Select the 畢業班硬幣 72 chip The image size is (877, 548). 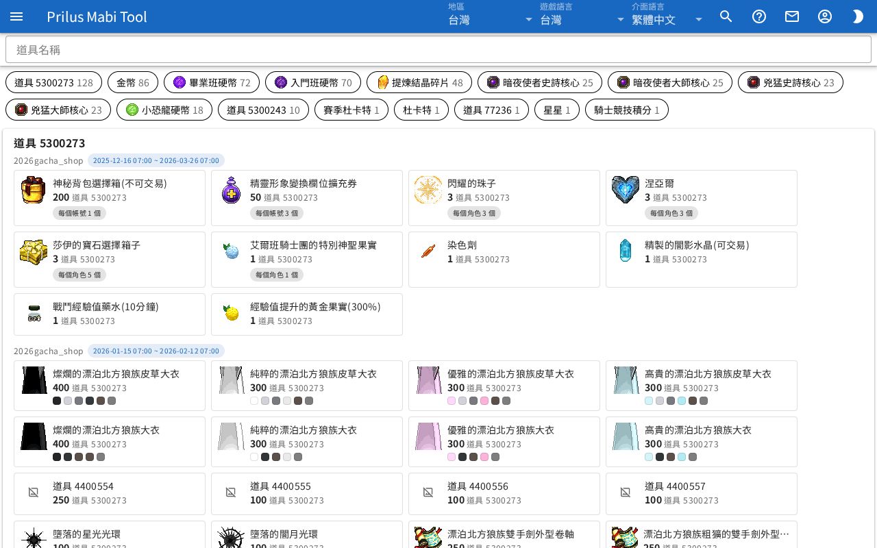coord(212,82)
